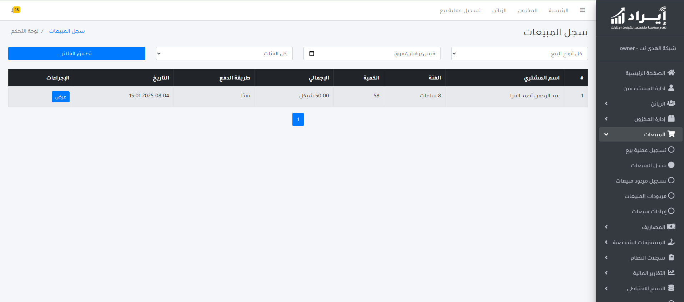Click the chart icon beside التقارير المالية
Image resolution: width=684 pixels, height=302 pixels.
click(x=671, y=273)
